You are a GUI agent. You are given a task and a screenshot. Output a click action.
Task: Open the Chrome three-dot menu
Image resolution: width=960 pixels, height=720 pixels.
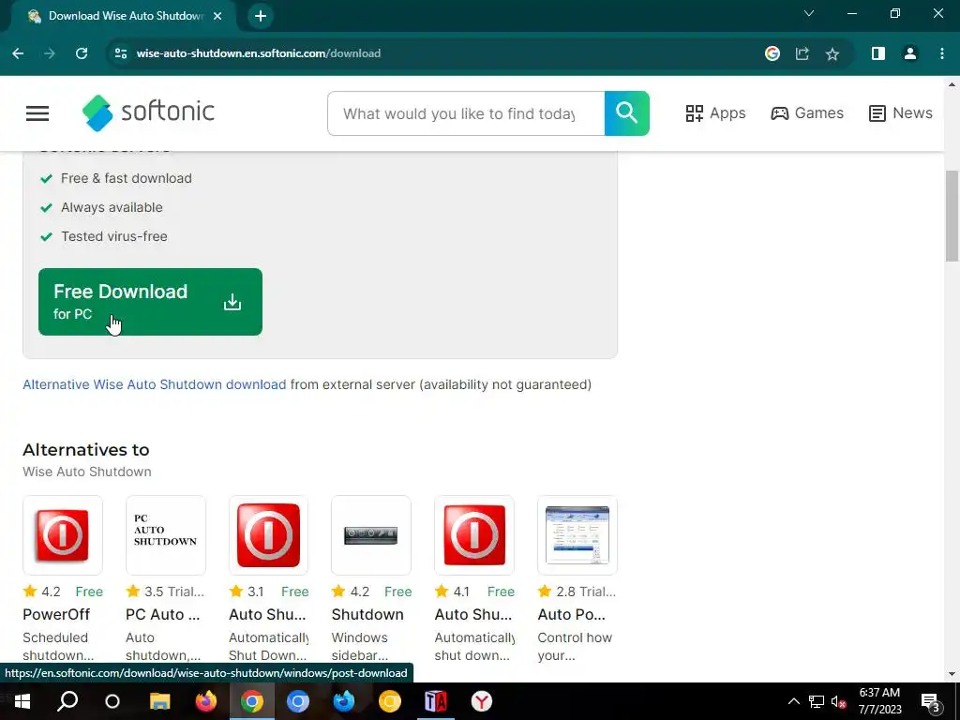click(x=941, y=53)
